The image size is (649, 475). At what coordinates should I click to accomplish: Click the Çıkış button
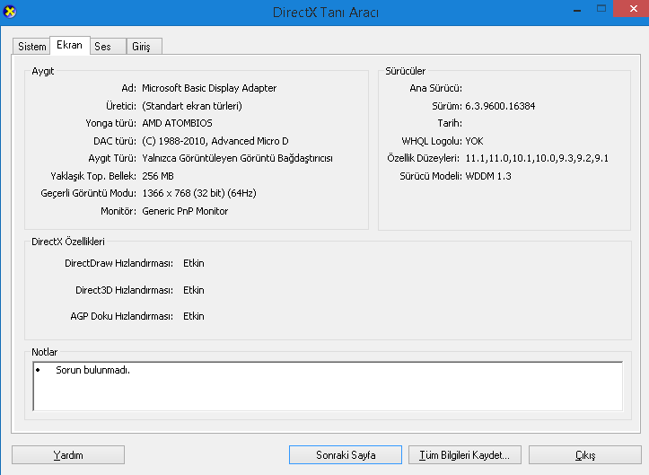pyautogui.click(x=585, y=455)
